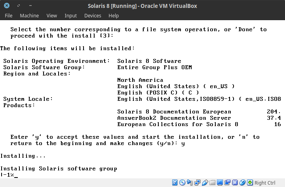
Task: Click the 'The following items will be installed:' heading
Action: [67, 49]
